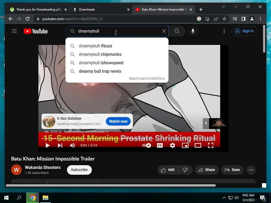Dislike the video

click(185, 170)
